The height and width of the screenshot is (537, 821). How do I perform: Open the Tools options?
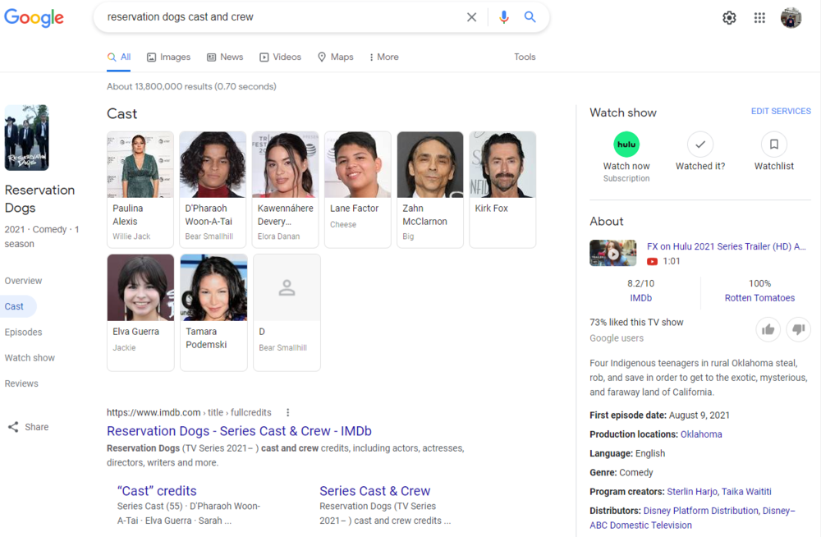[x=525, y=57]
